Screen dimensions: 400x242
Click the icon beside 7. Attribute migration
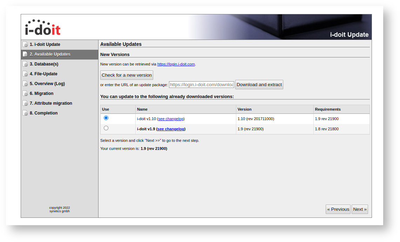[x=25, y=103]
